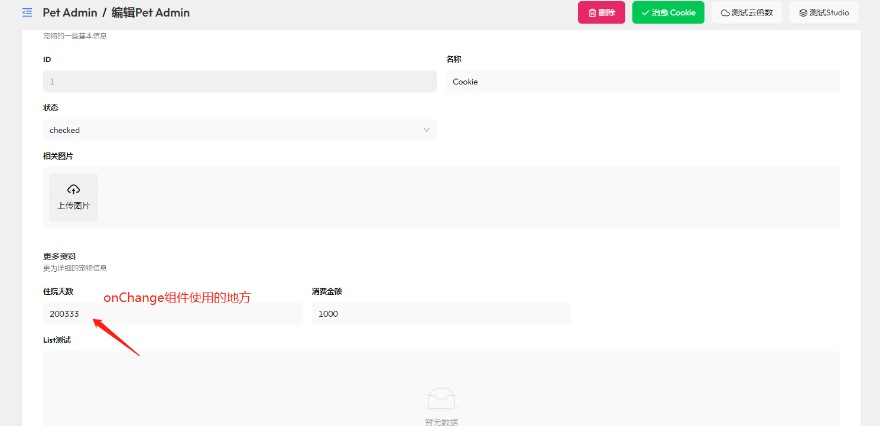This screenshot has height=426, width=880.
Task: Open 测试Studio from the header
Action: click(x=824, y=12)
